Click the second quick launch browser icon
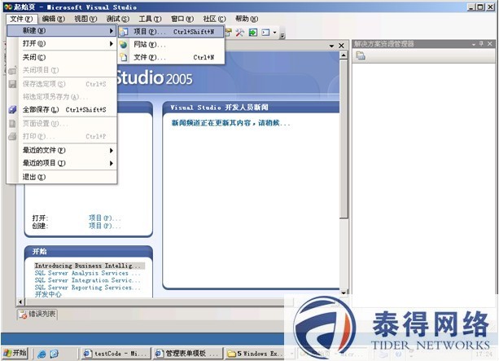The width and height of the screenshot is (499, 361). [55, 354]
